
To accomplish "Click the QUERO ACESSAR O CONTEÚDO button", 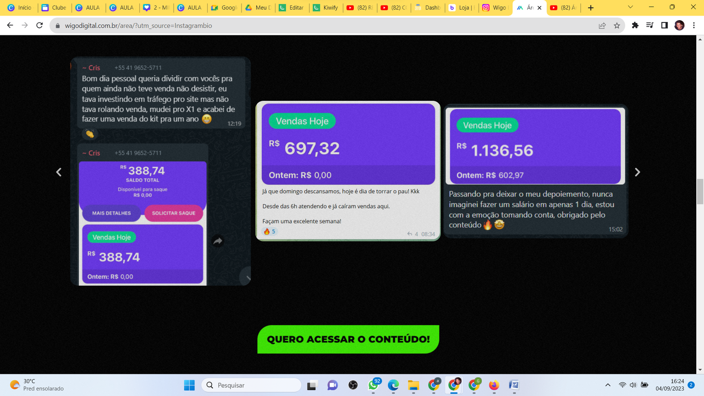I will tap(348, 339).
